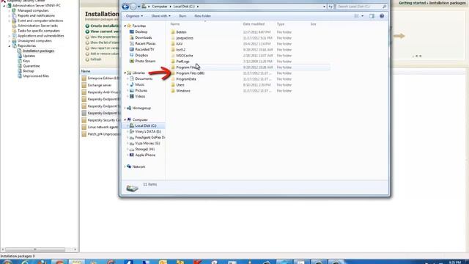This screenshot has height=264, width=469.
Task: Open Quarantine under Repositories
Action: (x=32, y=66)
